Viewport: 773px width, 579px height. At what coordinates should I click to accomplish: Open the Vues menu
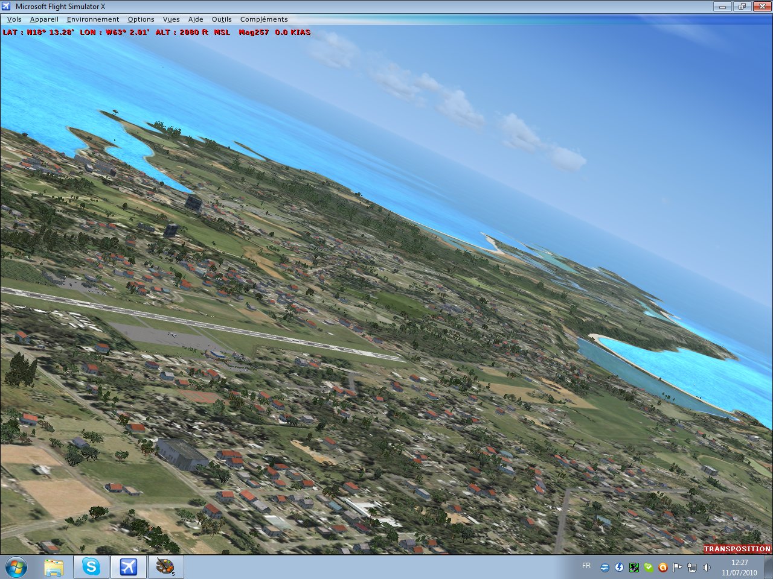click(172, 19)
